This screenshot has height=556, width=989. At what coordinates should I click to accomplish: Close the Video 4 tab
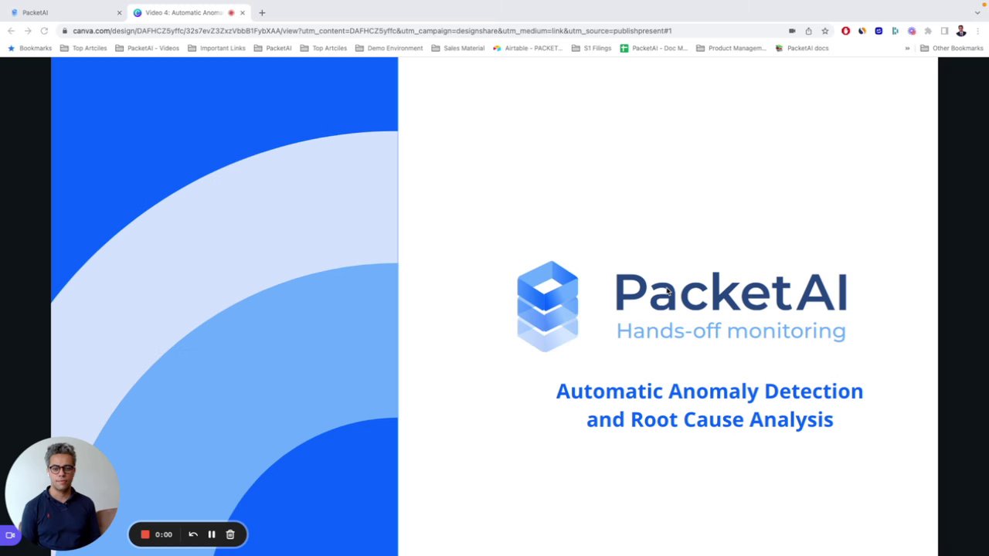click(242, 12)
